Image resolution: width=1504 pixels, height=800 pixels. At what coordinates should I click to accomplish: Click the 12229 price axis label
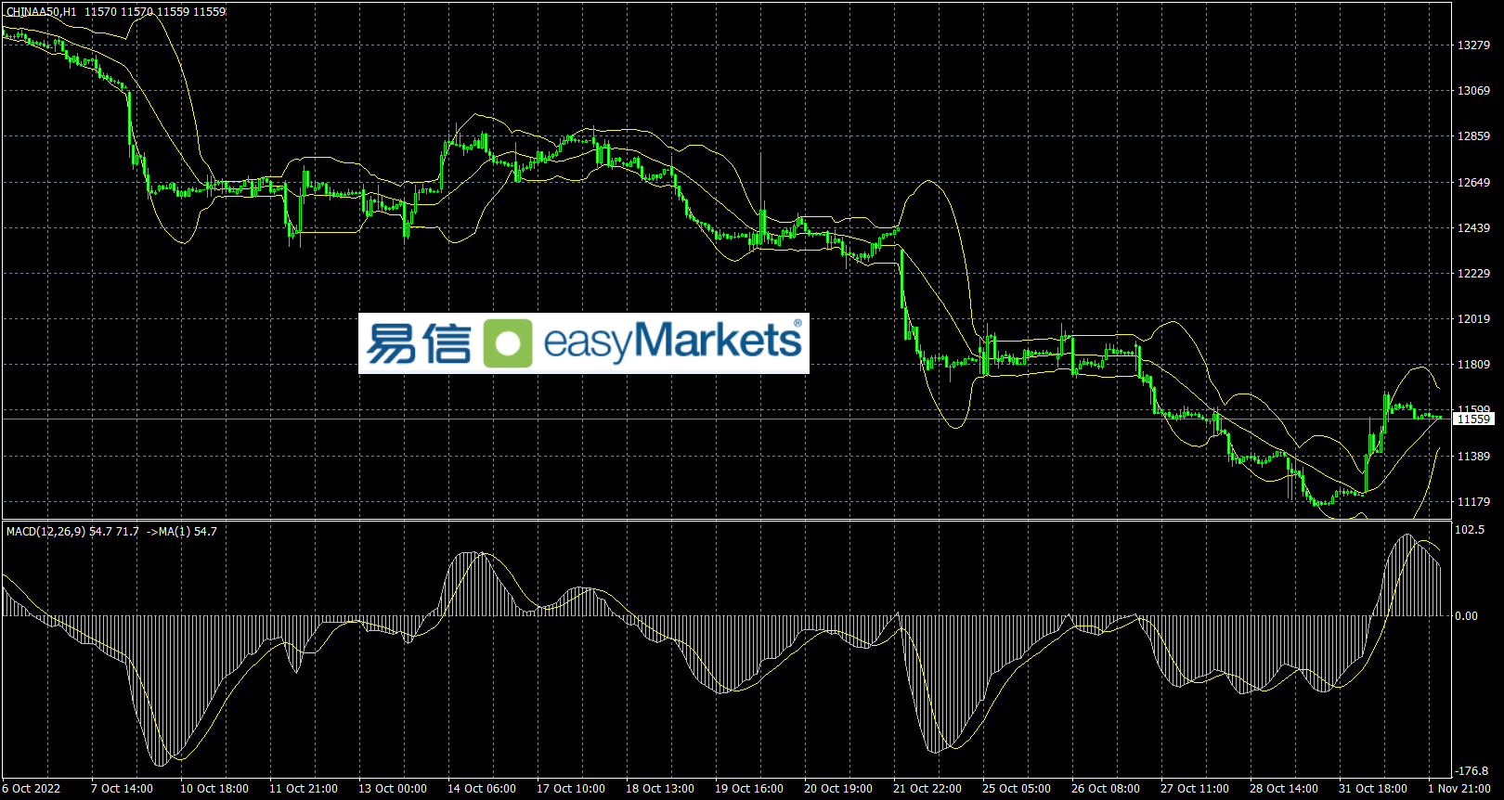pos(1473,274)
